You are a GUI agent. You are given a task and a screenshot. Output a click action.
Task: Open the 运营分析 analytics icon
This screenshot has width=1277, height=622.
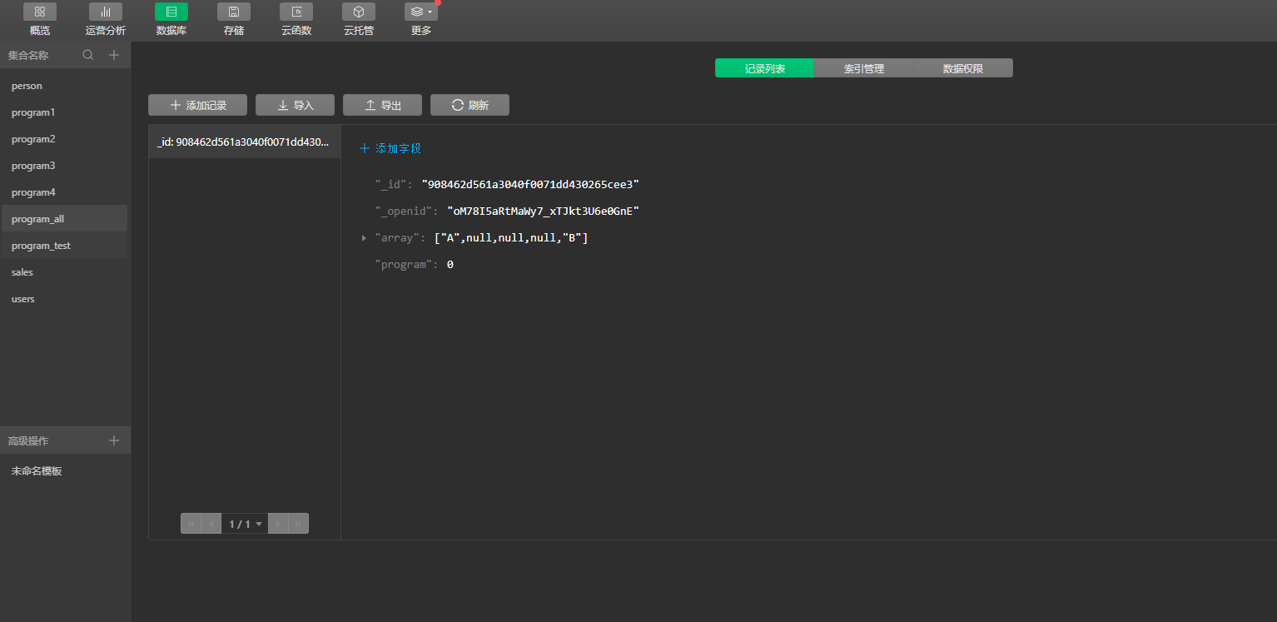pos(106,12)
